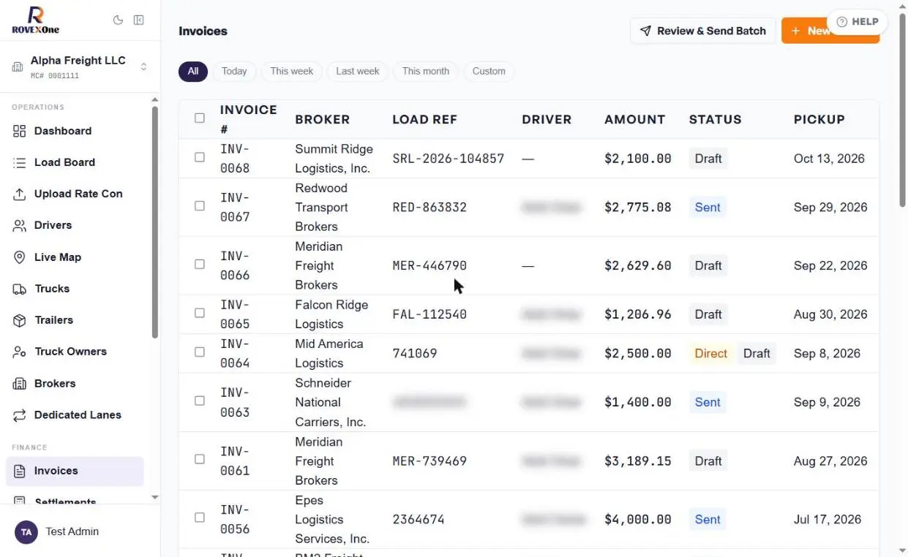Check the INV-0063 row checkbox

click(200, 401)
